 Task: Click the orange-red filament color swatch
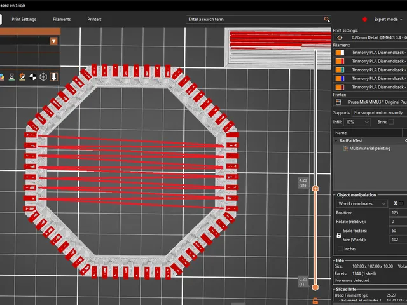pyautogui.click(x=340, y=61)
